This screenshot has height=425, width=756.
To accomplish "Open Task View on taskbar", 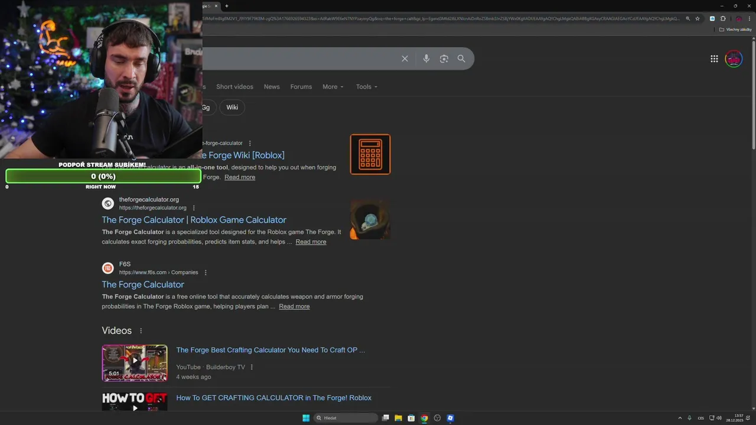I will (386, 418).
